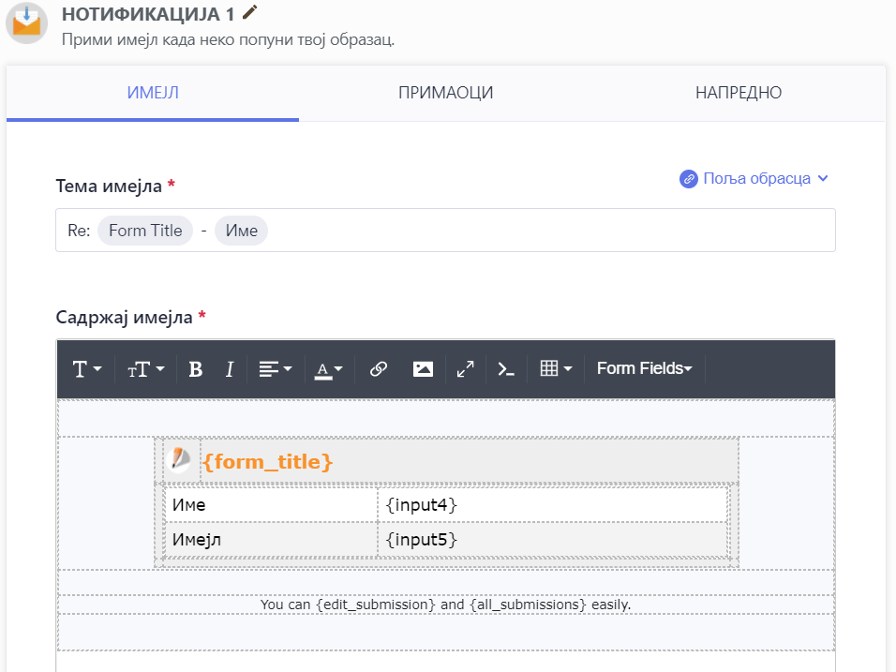This screenshot has width=896, height=672.
Task: Open the font family dropdown
Action: (x=86, y=369)
